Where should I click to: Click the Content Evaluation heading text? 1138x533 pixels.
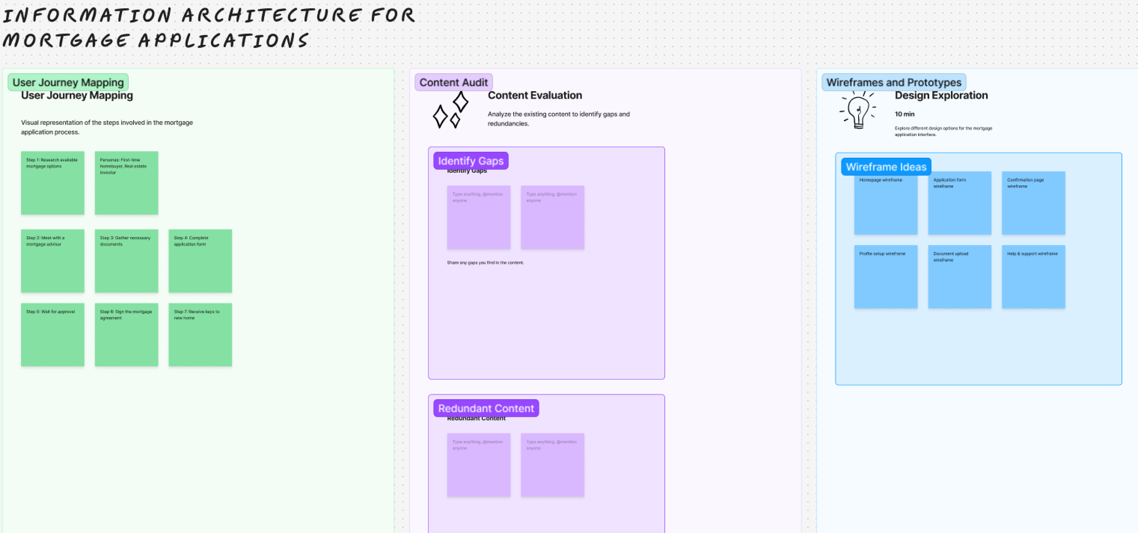tap(535, 95)
